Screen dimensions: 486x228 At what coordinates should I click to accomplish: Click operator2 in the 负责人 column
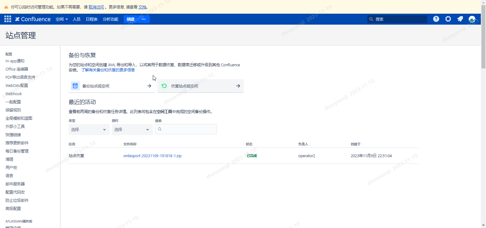tap(307, 156)
